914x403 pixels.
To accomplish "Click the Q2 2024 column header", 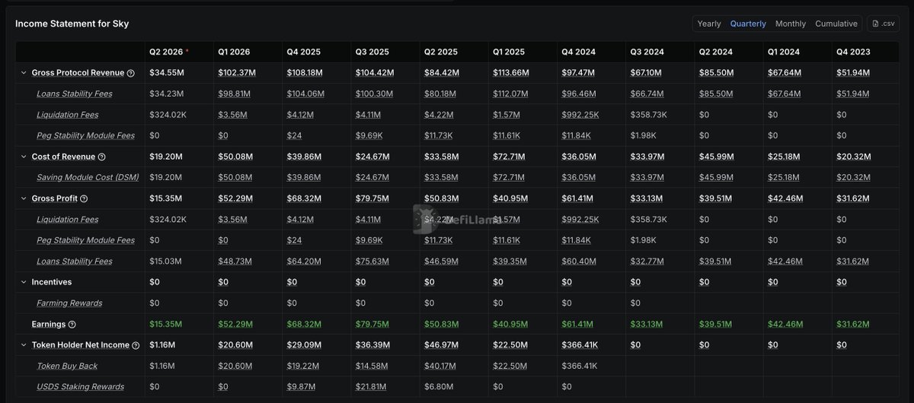I will (716, 52).
